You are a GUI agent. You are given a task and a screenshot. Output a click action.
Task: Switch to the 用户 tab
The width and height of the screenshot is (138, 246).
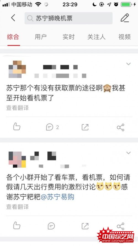(x=41, y=37)
